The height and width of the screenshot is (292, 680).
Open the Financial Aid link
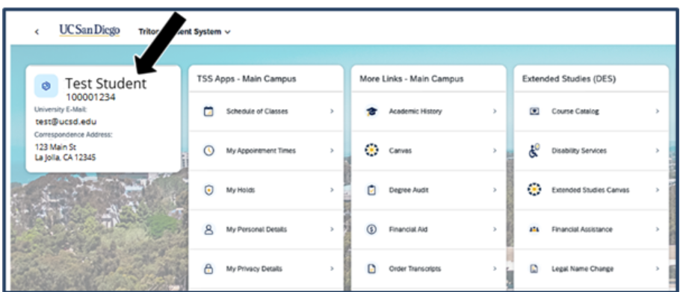click(408, 229)
